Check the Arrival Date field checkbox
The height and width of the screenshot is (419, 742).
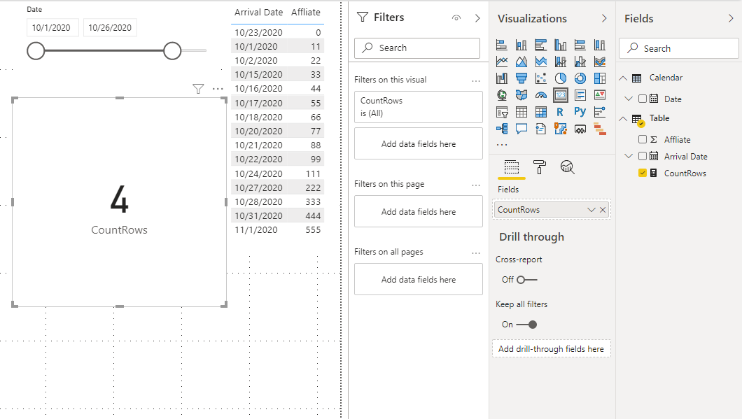point(642,156)
